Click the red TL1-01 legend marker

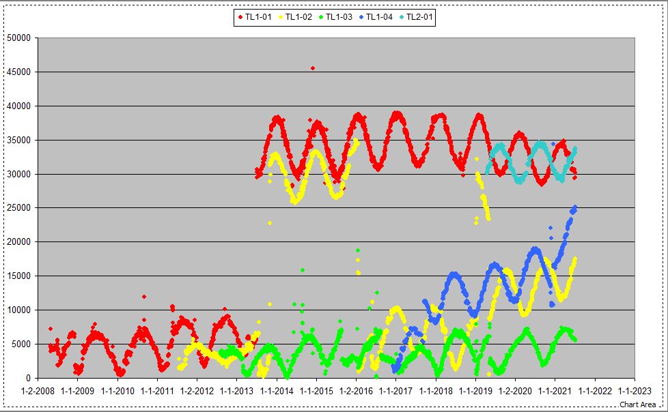[x=240, y=17]
